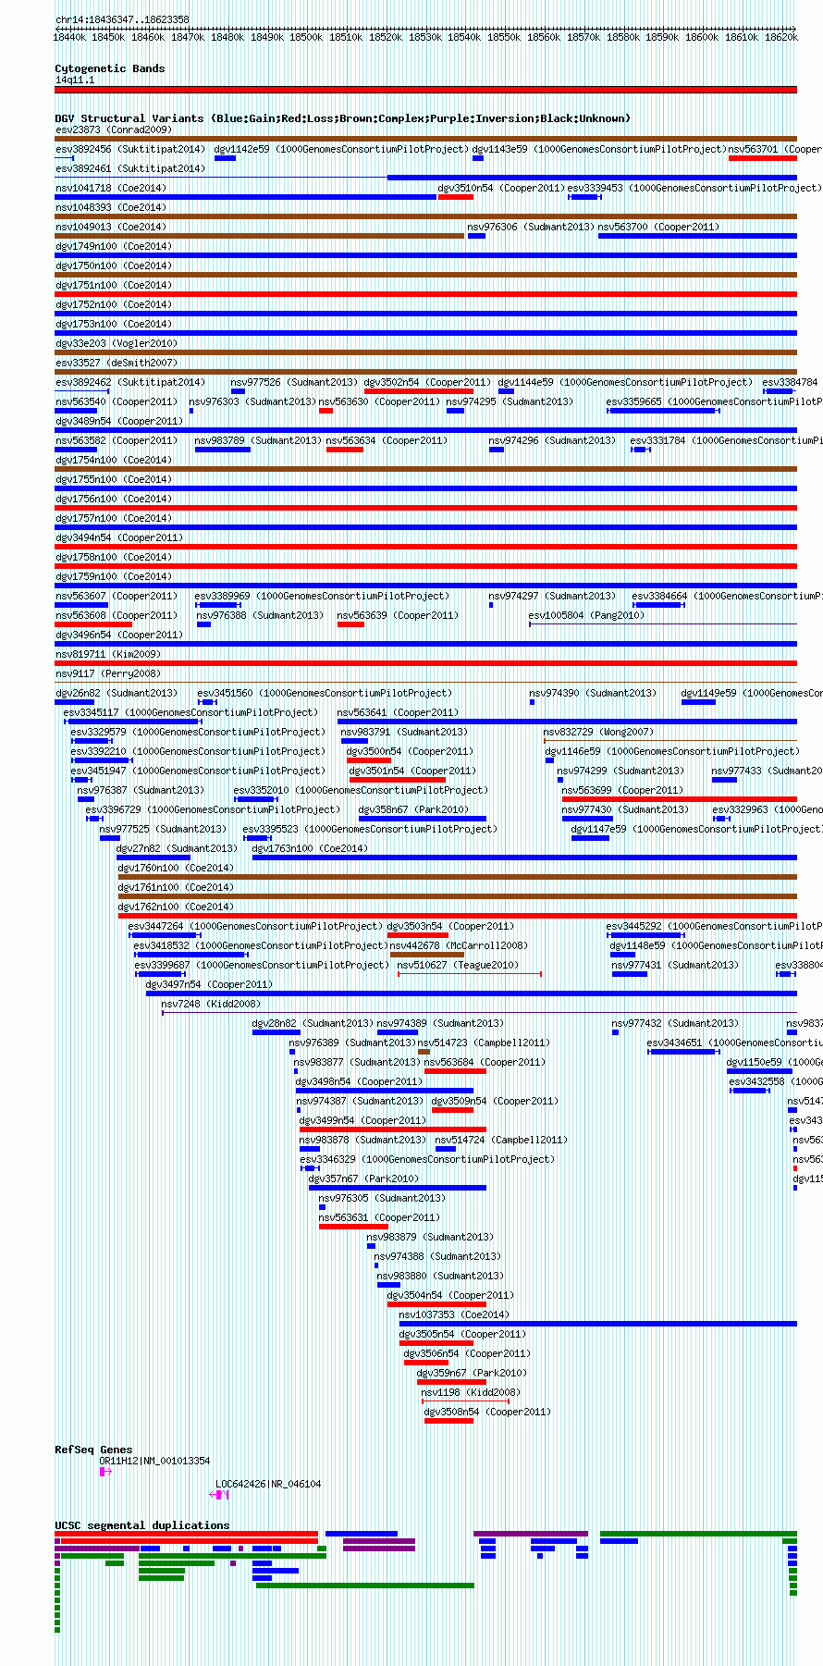Open variant dgv27n82 (Sudmant2013)
Viewport: 823px width, 1666px height.
[177, 848]
